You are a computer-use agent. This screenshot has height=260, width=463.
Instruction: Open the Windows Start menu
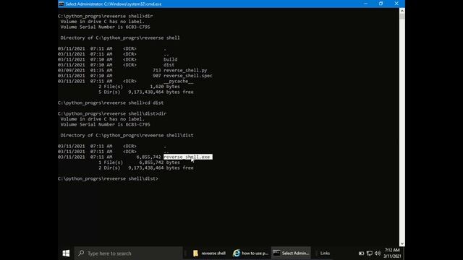coord(66,253)
